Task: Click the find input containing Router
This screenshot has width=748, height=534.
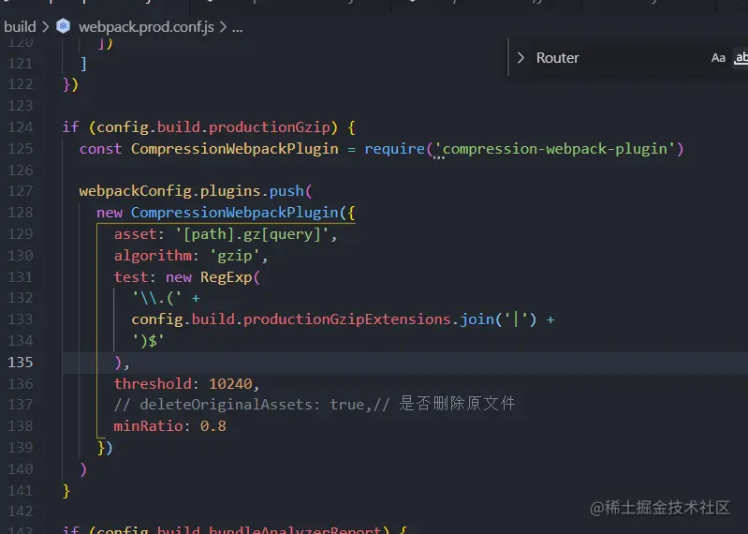Action: tap(618, 58)
